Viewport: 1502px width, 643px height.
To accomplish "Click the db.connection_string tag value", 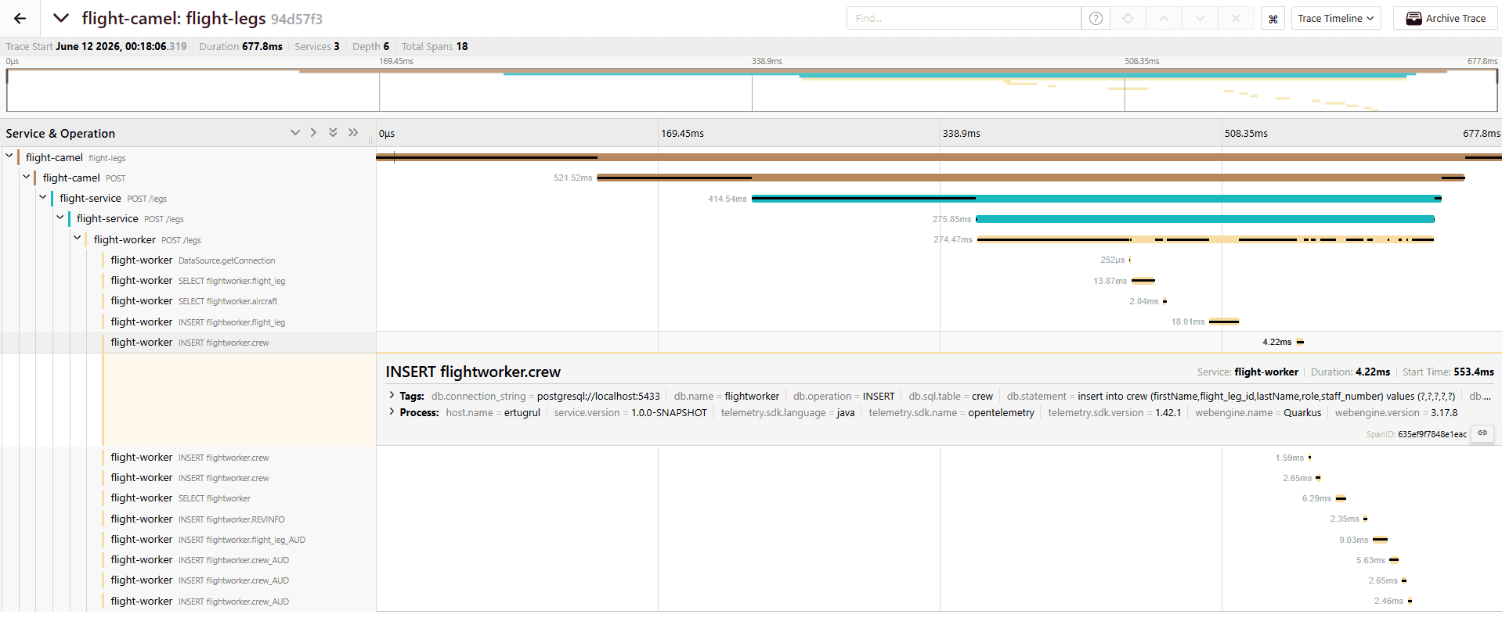I will coord(598,396).
